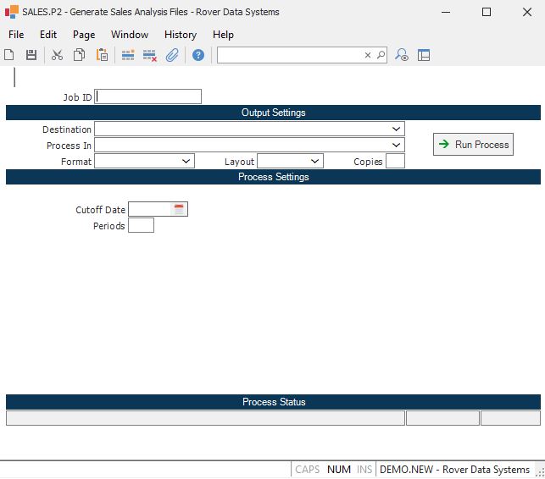The height and width of the screenshot is (479, 545).
Task: Click into the Periods field
Action: [141, 225]
